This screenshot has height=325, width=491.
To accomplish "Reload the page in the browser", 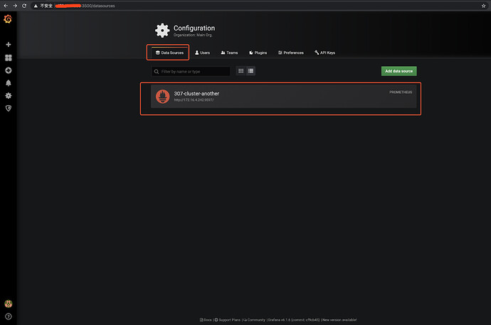I will point(24,6).
